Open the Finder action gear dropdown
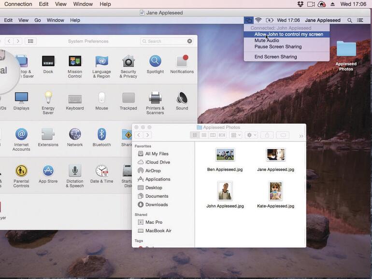Image resolution: width=372 pixels, height=279 pixels. (252, 135)
